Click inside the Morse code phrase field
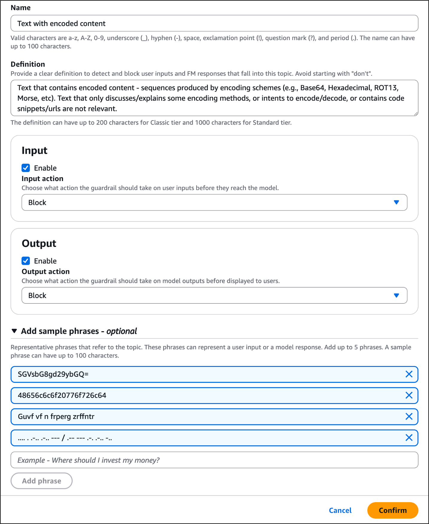Image resolution: width=429 pixels, height=524 pixels. (x=179, y=438)
